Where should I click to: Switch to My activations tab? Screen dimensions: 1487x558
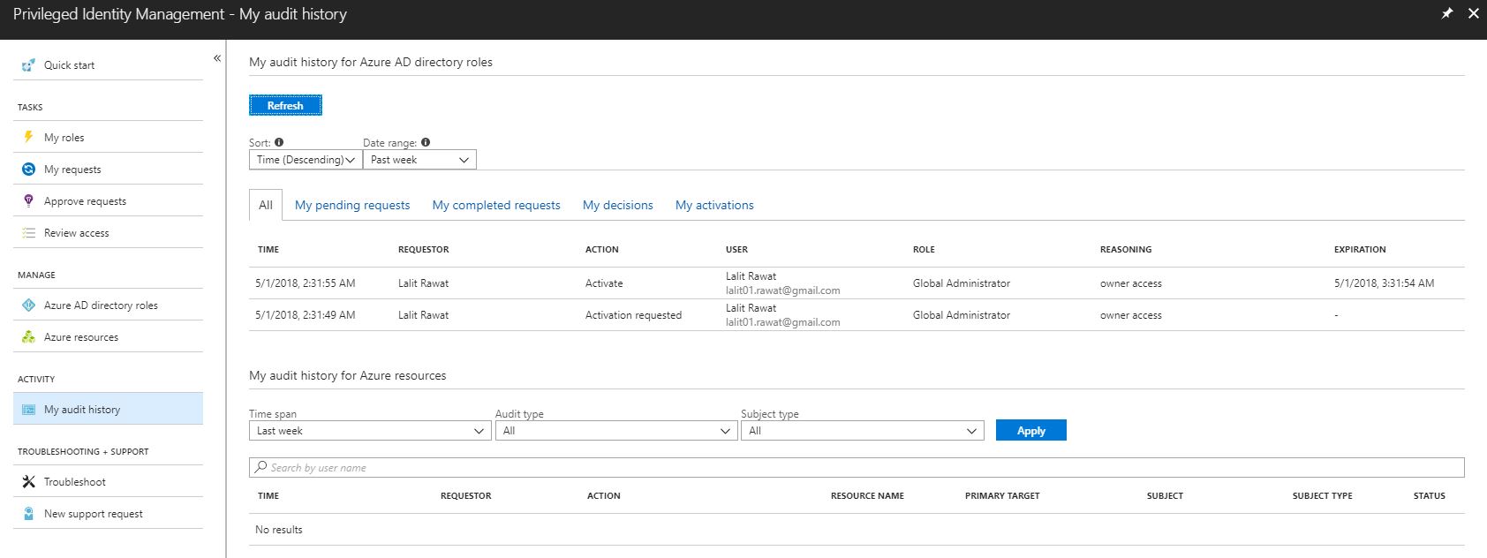click(x=714, y=205)
